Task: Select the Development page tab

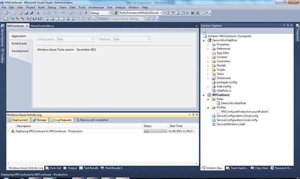Action: pyautogui.click(x=20, y=51)
